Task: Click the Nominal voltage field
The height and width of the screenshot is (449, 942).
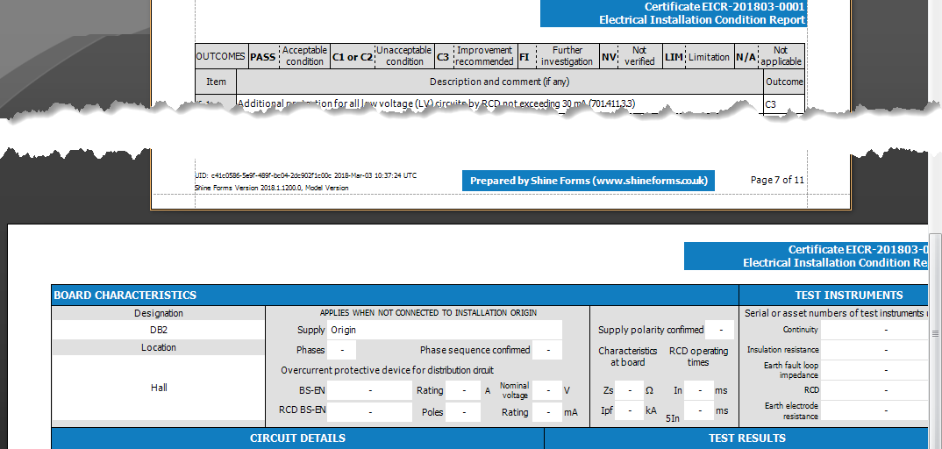Action: pos(547,390)
